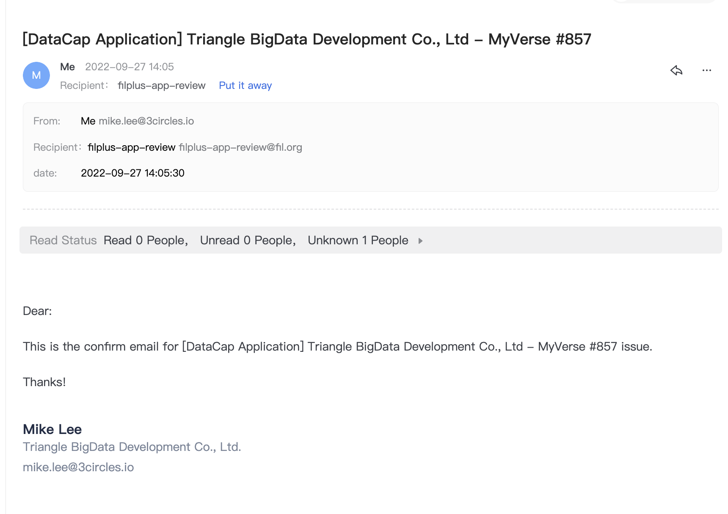Expand the Read Status arrow

(x=420, y=241)
